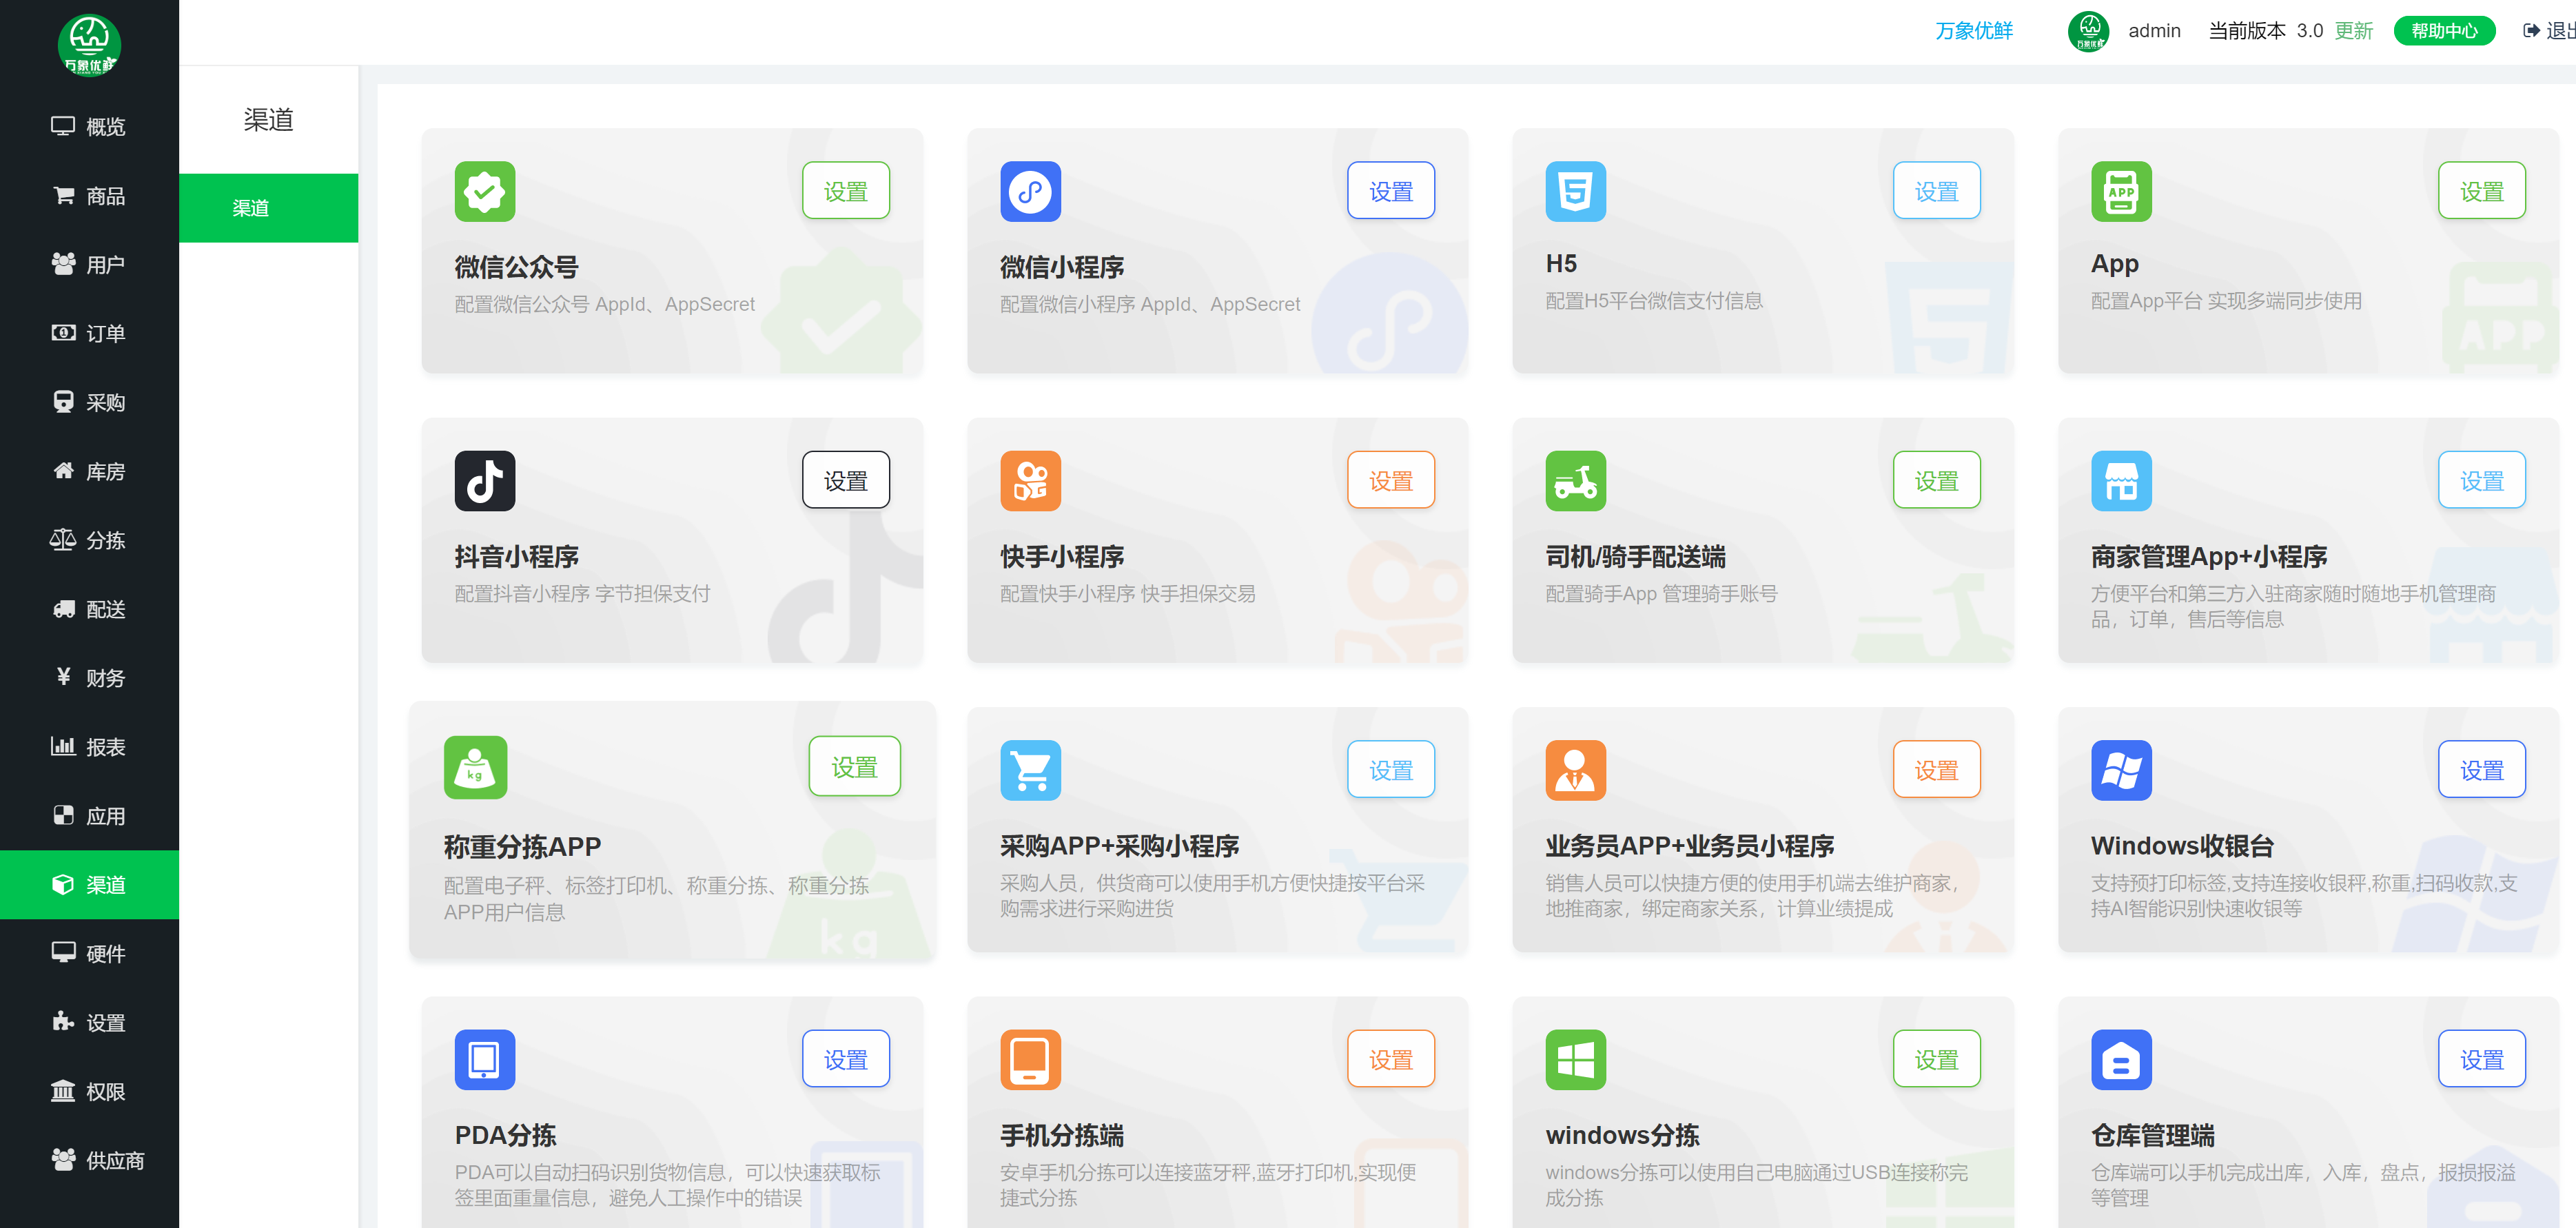Click the 采购APP shopping cart icon
The height and width of the screenshot is (1228, 2576).
point(1030,770)
